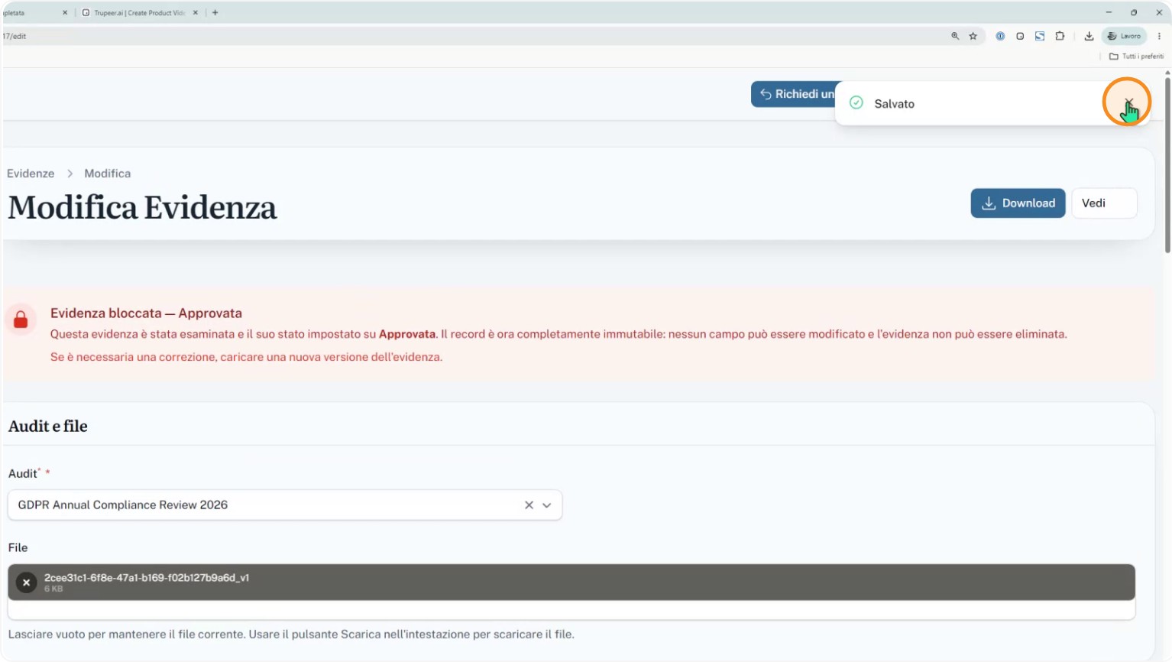Viewport: 1172px width, 662px height.
Task: Expand the Audit dropdown chevron
Action: 547,505
